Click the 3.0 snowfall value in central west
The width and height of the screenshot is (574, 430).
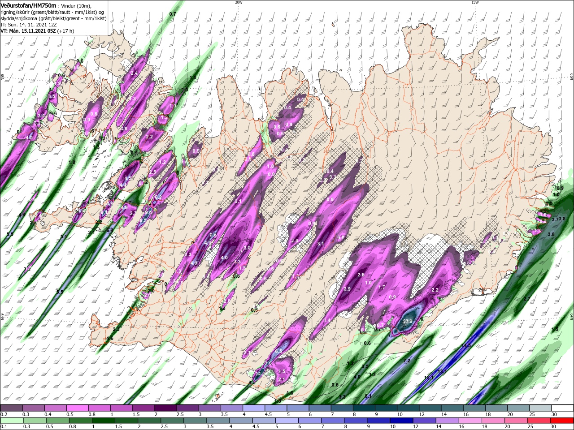pyautogui.click(x=247, y=248)
